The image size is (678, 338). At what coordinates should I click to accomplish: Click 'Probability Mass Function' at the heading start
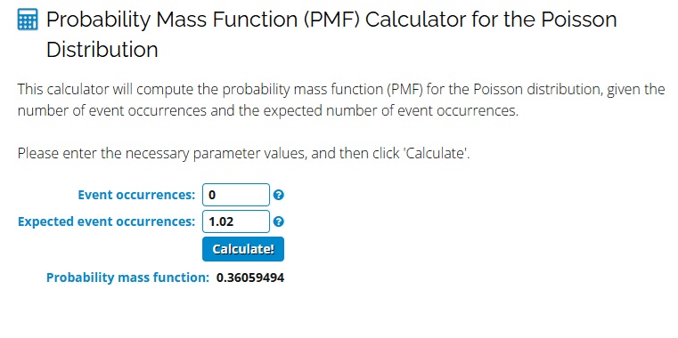click(173, 20)
